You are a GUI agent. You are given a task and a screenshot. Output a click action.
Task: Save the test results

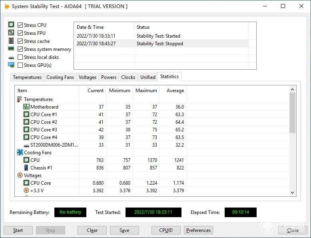pyautogui.click(x=124, y=230)
